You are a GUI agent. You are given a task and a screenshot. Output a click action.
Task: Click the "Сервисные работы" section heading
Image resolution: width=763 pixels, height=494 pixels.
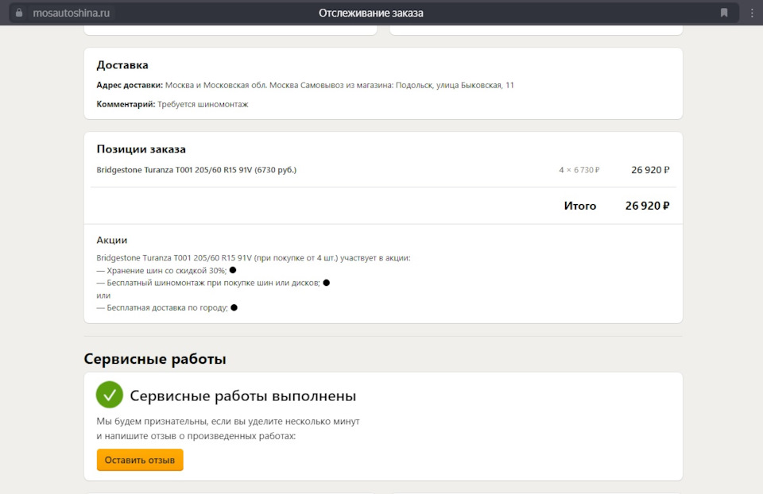click(155, 359)
